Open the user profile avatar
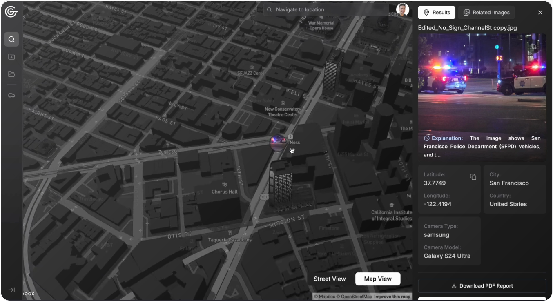 pos(402,10)
